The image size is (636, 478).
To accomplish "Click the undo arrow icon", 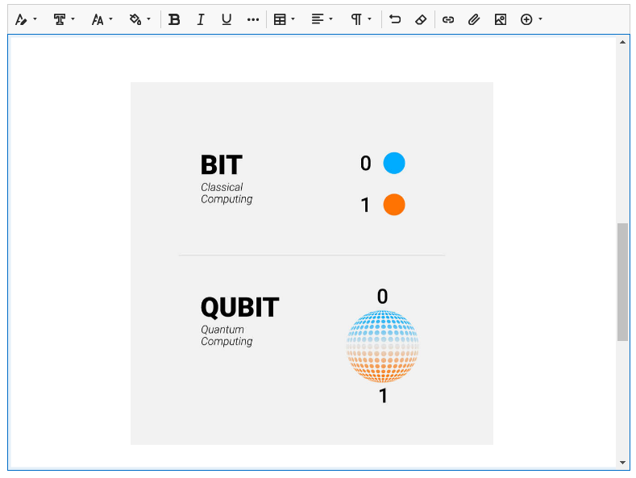I will point(395,19).
